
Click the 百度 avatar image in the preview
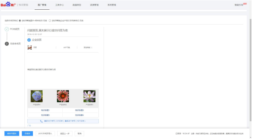tap(30, 47)
